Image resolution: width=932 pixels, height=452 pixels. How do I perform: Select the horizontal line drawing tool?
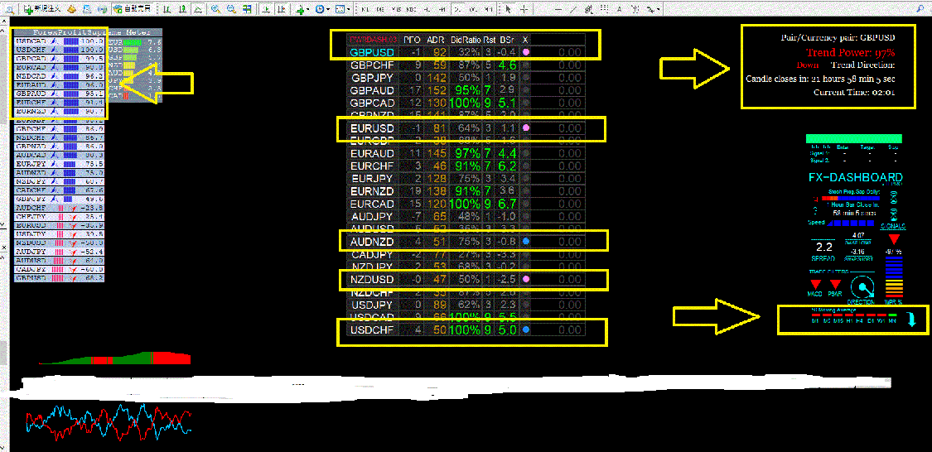[x=558, y=9]
